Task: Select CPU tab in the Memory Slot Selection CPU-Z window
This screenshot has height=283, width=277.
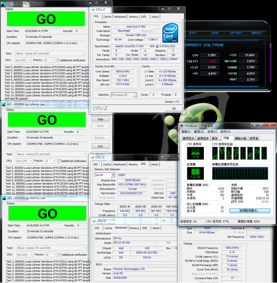Action: [96, 164]
